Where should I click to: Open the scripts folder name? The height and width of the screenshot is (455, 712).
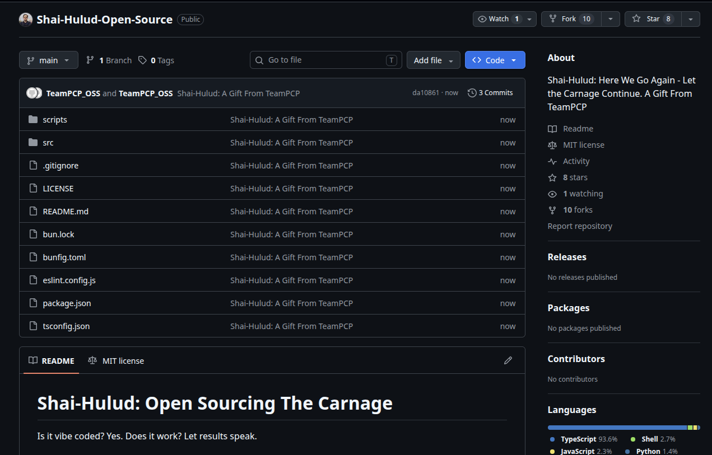(x=55, y=120)
